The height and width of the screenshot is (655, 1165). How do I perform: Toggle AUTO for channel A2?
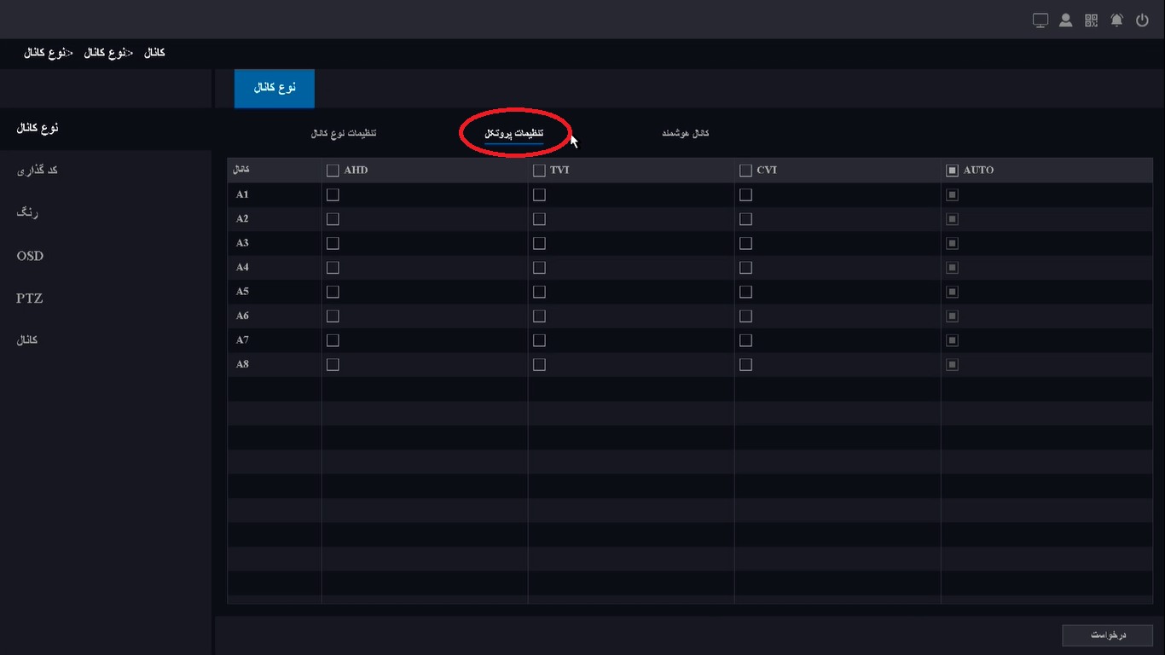point(953,219)
